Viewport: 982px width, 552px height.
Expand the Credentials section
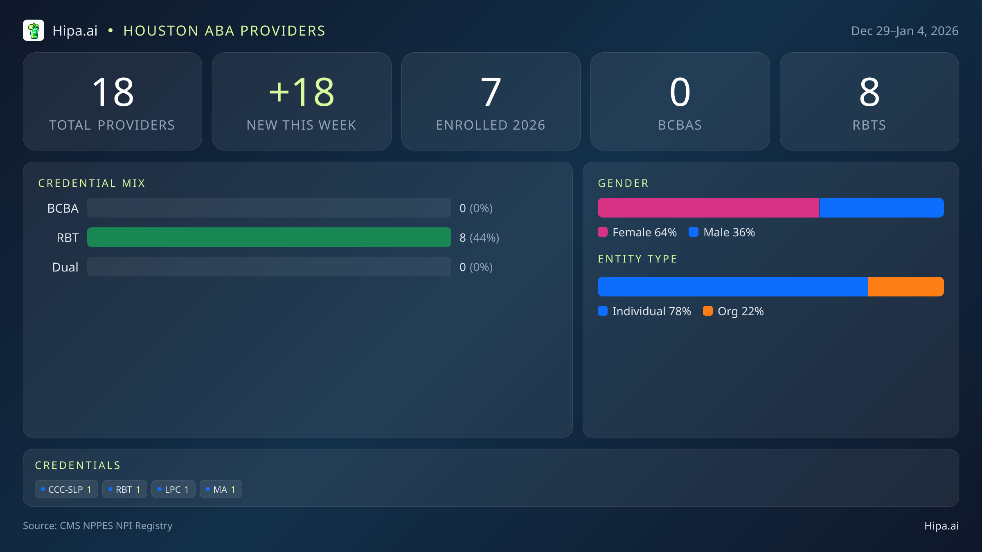[78, 465]
